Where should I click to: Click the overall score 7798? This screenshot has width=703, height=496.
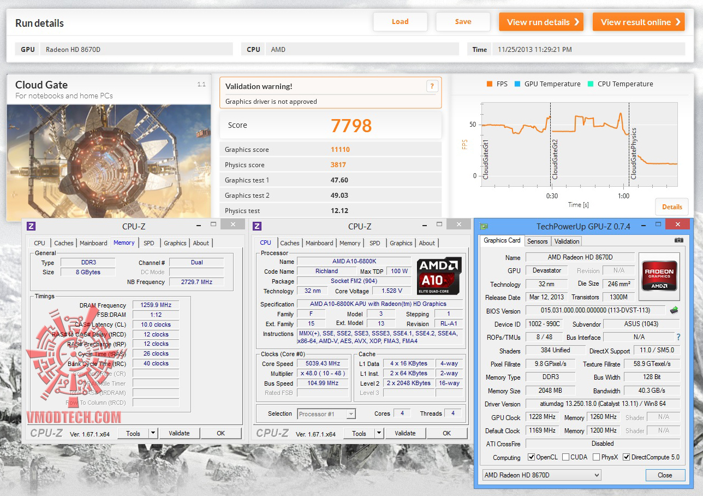tap(351, 126)
